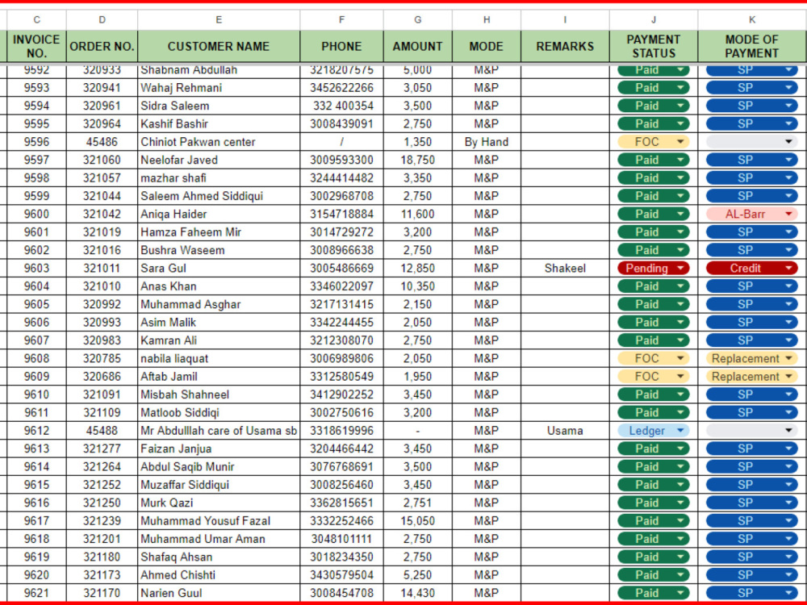Click the PHONE header cell
The width and height of the screenshot is (807, 605).
[341, 46]
